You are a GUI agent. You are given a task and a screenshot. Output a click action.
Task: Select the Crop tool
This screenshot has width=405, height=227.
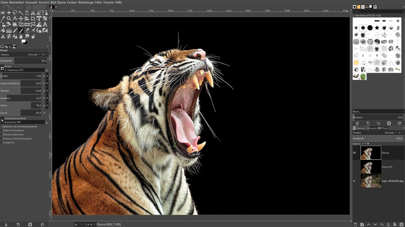coord(33,19)
